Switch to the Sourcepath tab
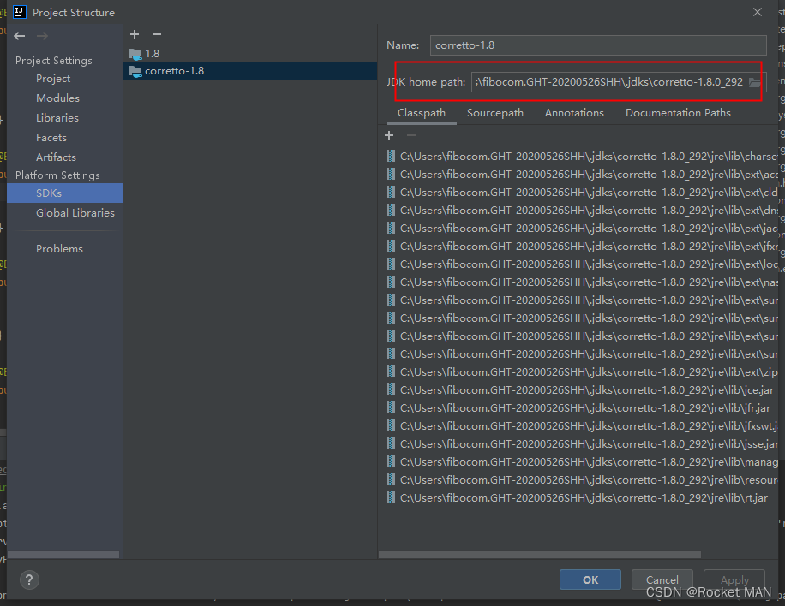Viewport: 785px width, 606px height. (495, 112)
